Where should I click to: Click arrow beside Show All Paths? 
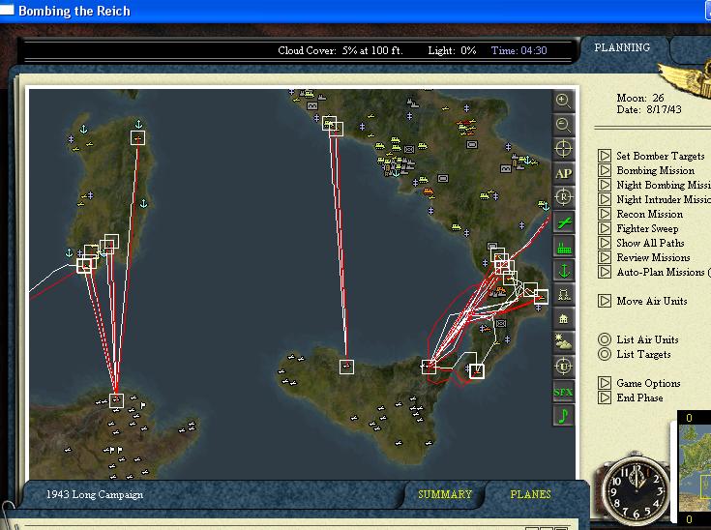(x=605, y=243)
